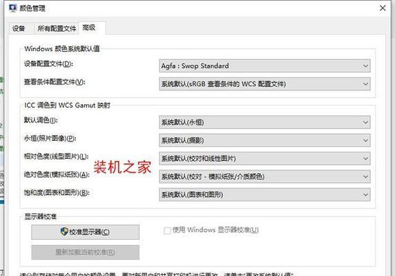Image resolution: width=395 pixels, height=276 pixels.
Task: Click the 显示器校准 group heading
Action: click(40, 217)
